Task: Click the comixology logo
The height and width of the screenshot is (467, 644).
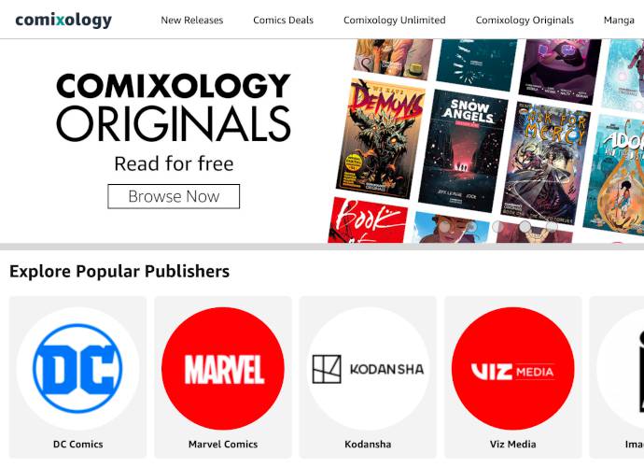Action: [63, 21]
